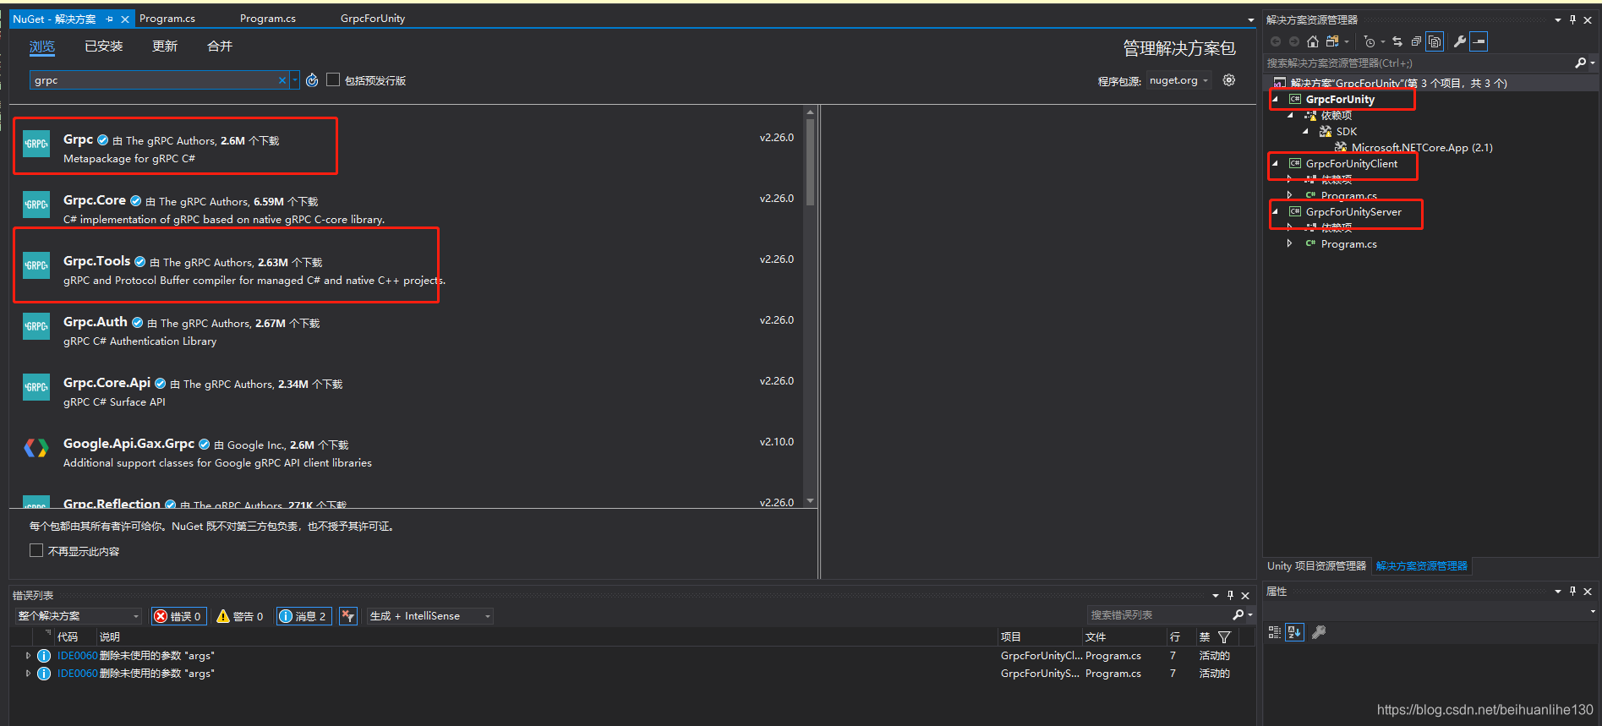Click the filter funnel icon in Error List header
This screenshot has width=1602, height=726.
(x=1224, y=637)
